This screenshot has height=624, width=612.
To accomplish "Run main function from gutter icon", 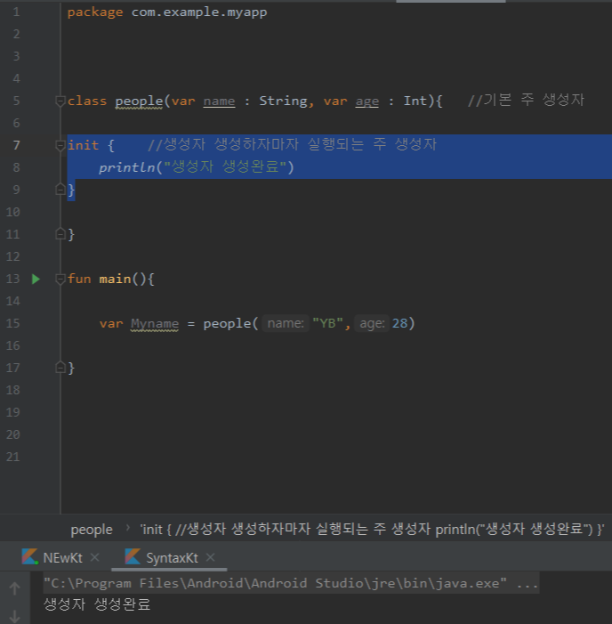I will tap(36, 279).
